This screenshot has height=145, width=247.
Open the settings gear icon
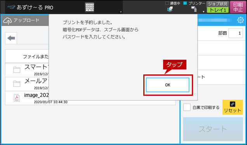click(x=240, y=20)
